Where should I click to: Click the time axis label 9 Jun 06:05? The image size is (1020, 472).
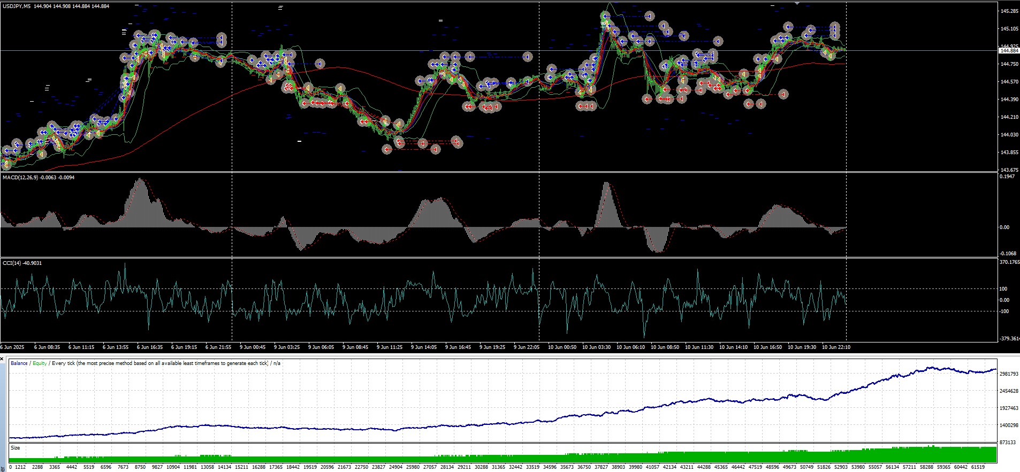point(321,347)
